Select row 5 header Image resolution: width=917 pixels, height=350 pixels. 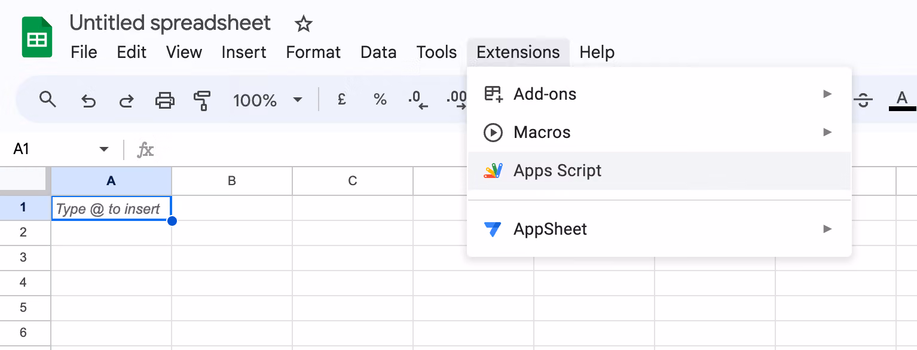[x=24, y=308]
